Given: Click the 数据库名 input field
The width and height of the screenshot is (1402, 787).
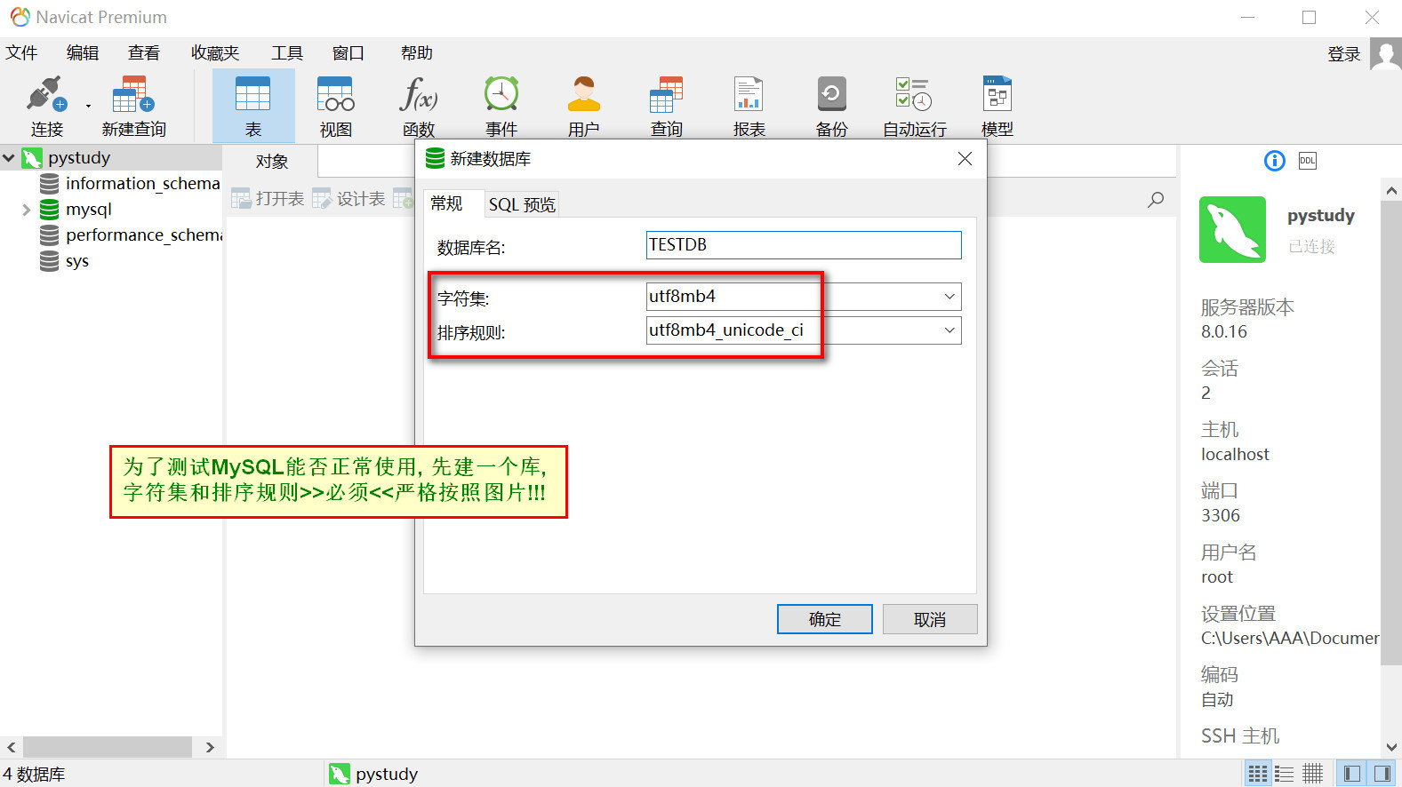Looking at the screenshot, I should click(x=804, y=245).
